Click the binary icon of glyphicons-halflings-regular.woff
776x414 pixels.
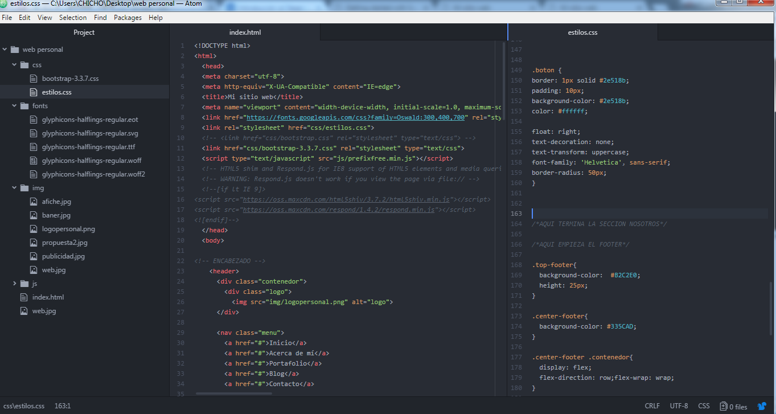coord(34,161)
